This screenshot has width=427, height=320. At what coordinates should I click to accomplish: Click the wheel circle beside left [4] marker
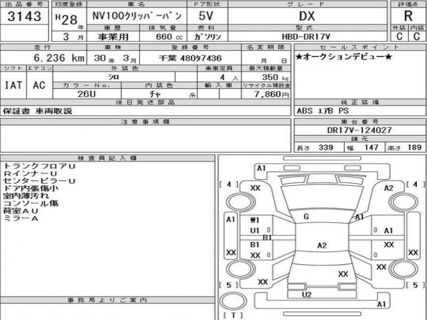click(241, 202)
